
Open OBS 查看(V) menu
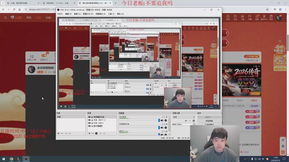[x=77, y=14]
